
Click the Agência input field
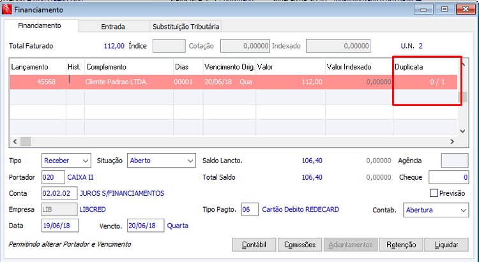(455, 161)
